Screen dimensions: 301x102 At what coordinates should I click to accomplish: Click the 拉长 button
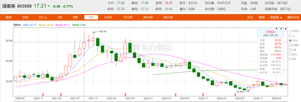point(250,17)
